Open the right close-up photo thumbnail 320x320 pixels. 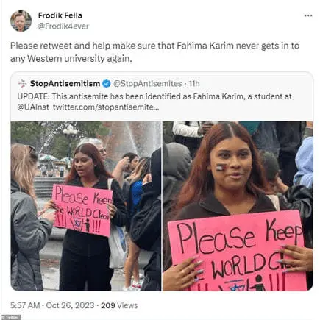coord(238,206)
